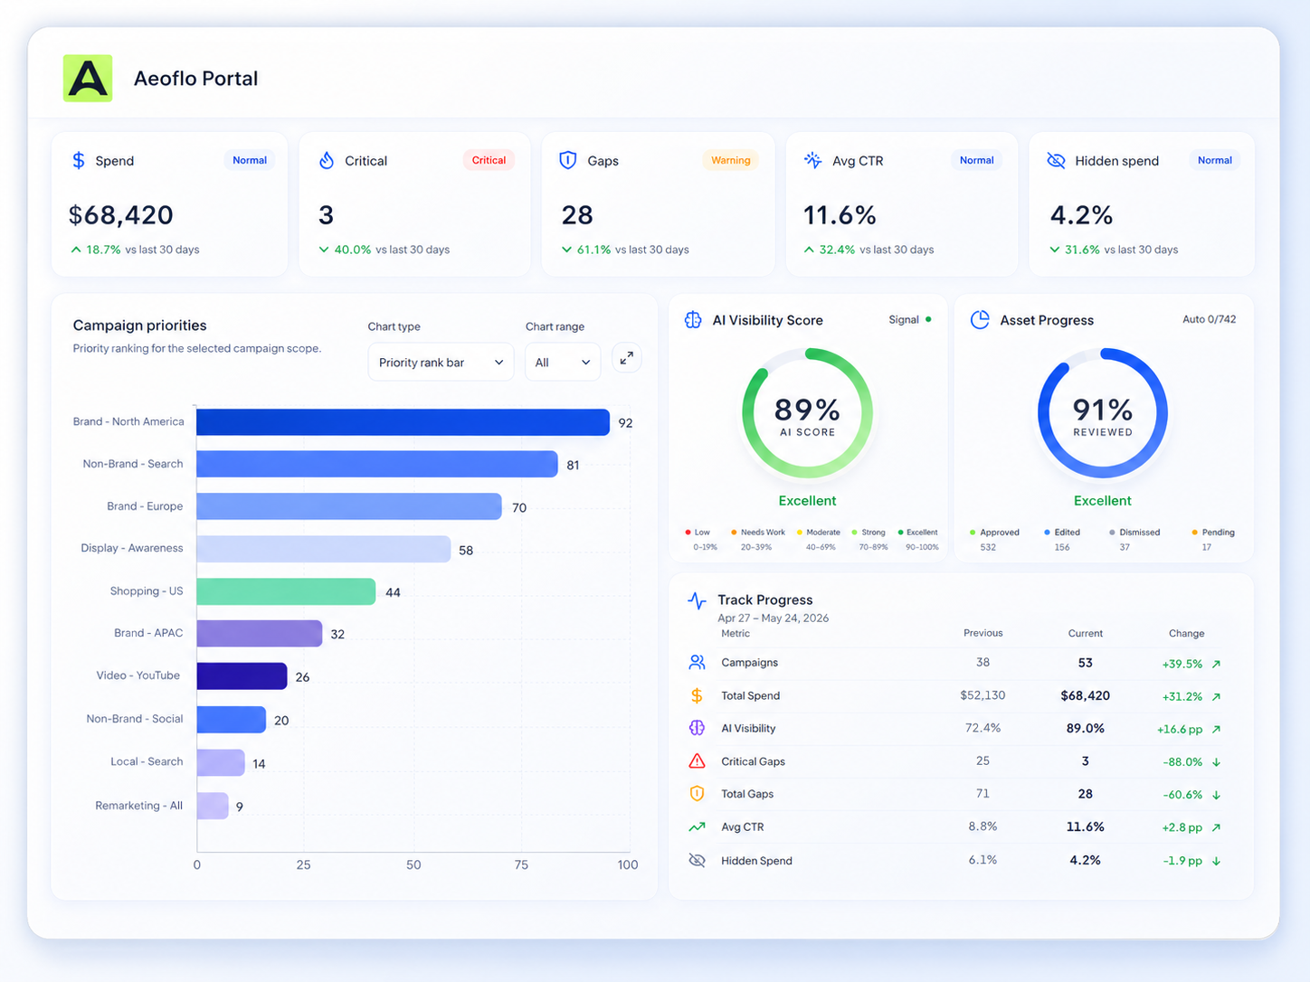The image size is (1310, 982).
Task: Click the sparkle cursor icon beside Avg CTR
Action: point(812,160)
